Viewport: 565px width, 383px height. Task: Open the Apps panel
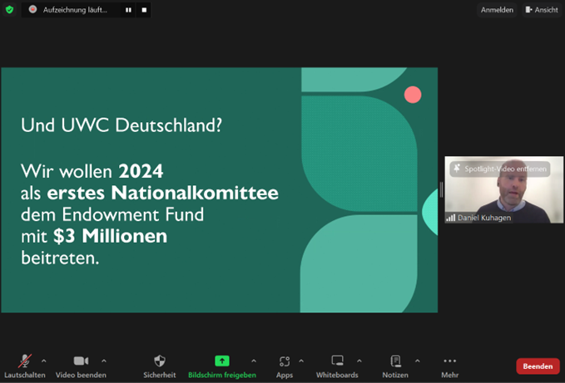(285, 361)
